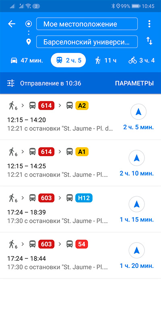
Task: Open ПАРАМЕТРЫ options
Action: (134, 83)
